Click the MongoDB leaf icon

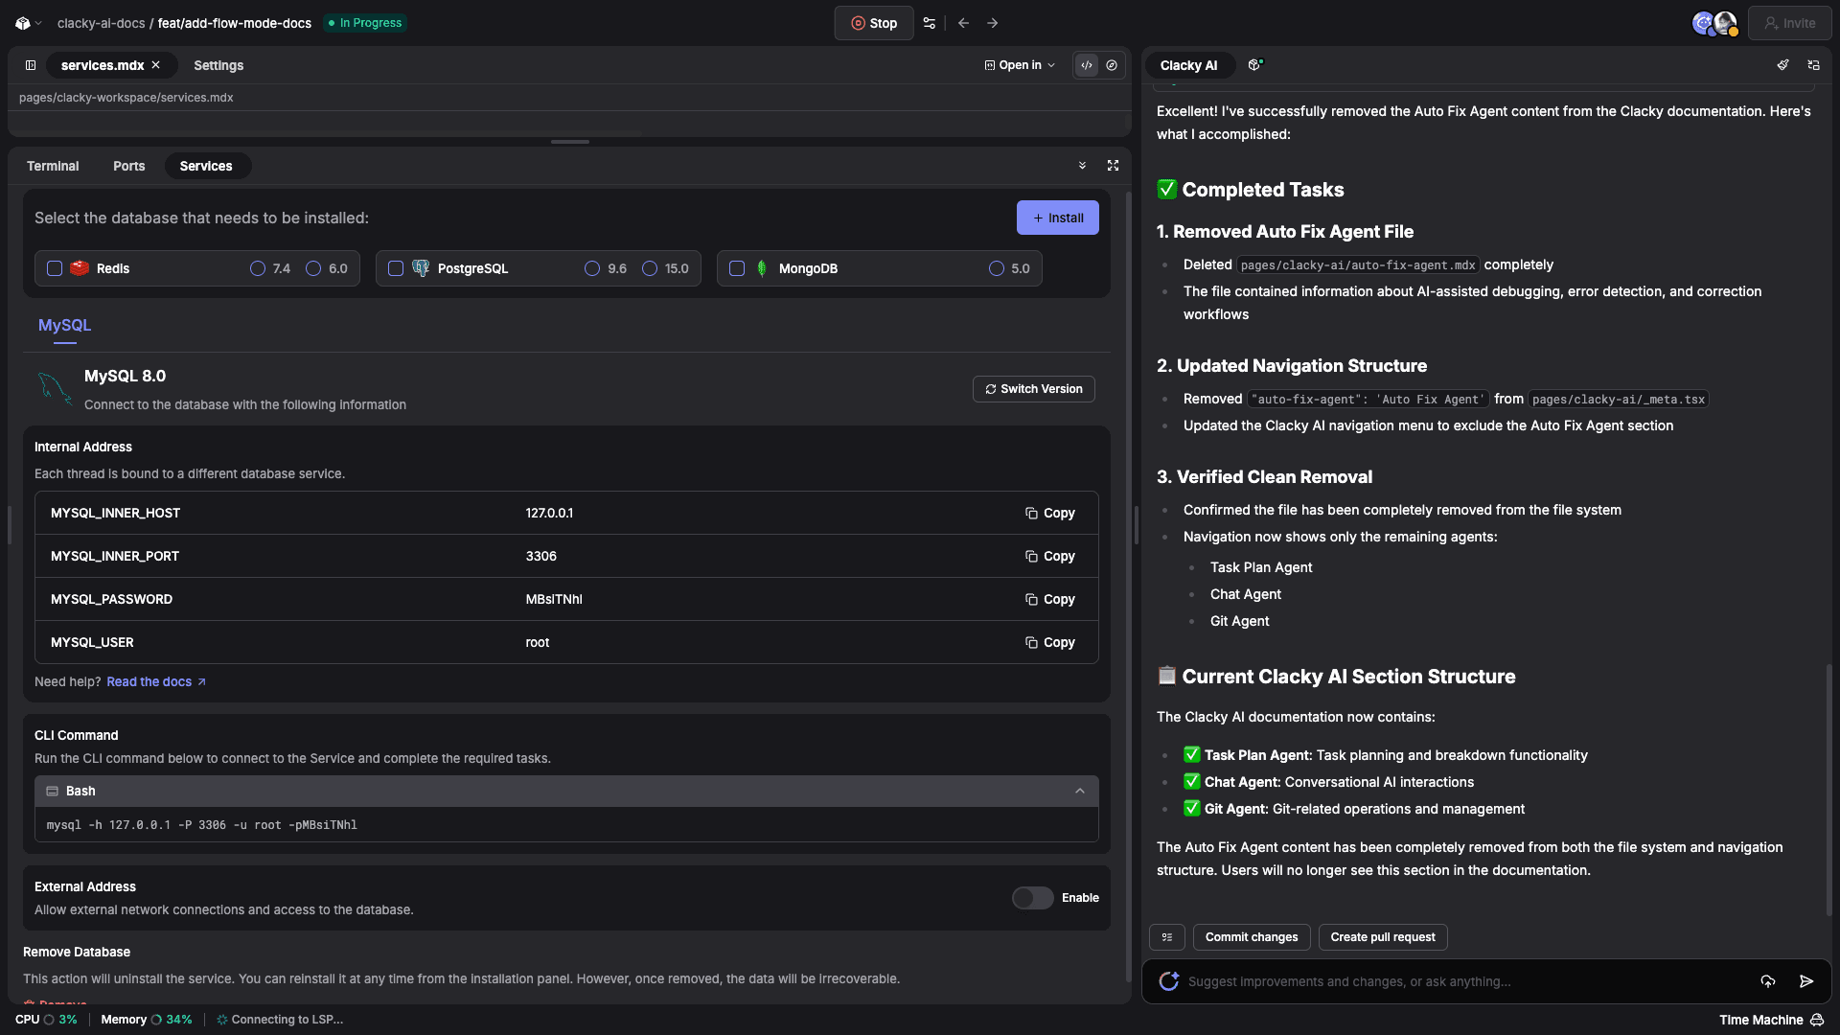coord(762,268)
